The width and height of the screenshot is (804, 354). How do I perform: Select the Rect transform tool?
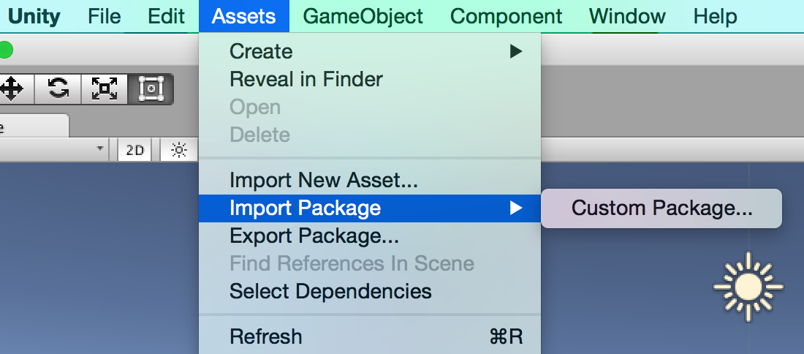(151, 89)
